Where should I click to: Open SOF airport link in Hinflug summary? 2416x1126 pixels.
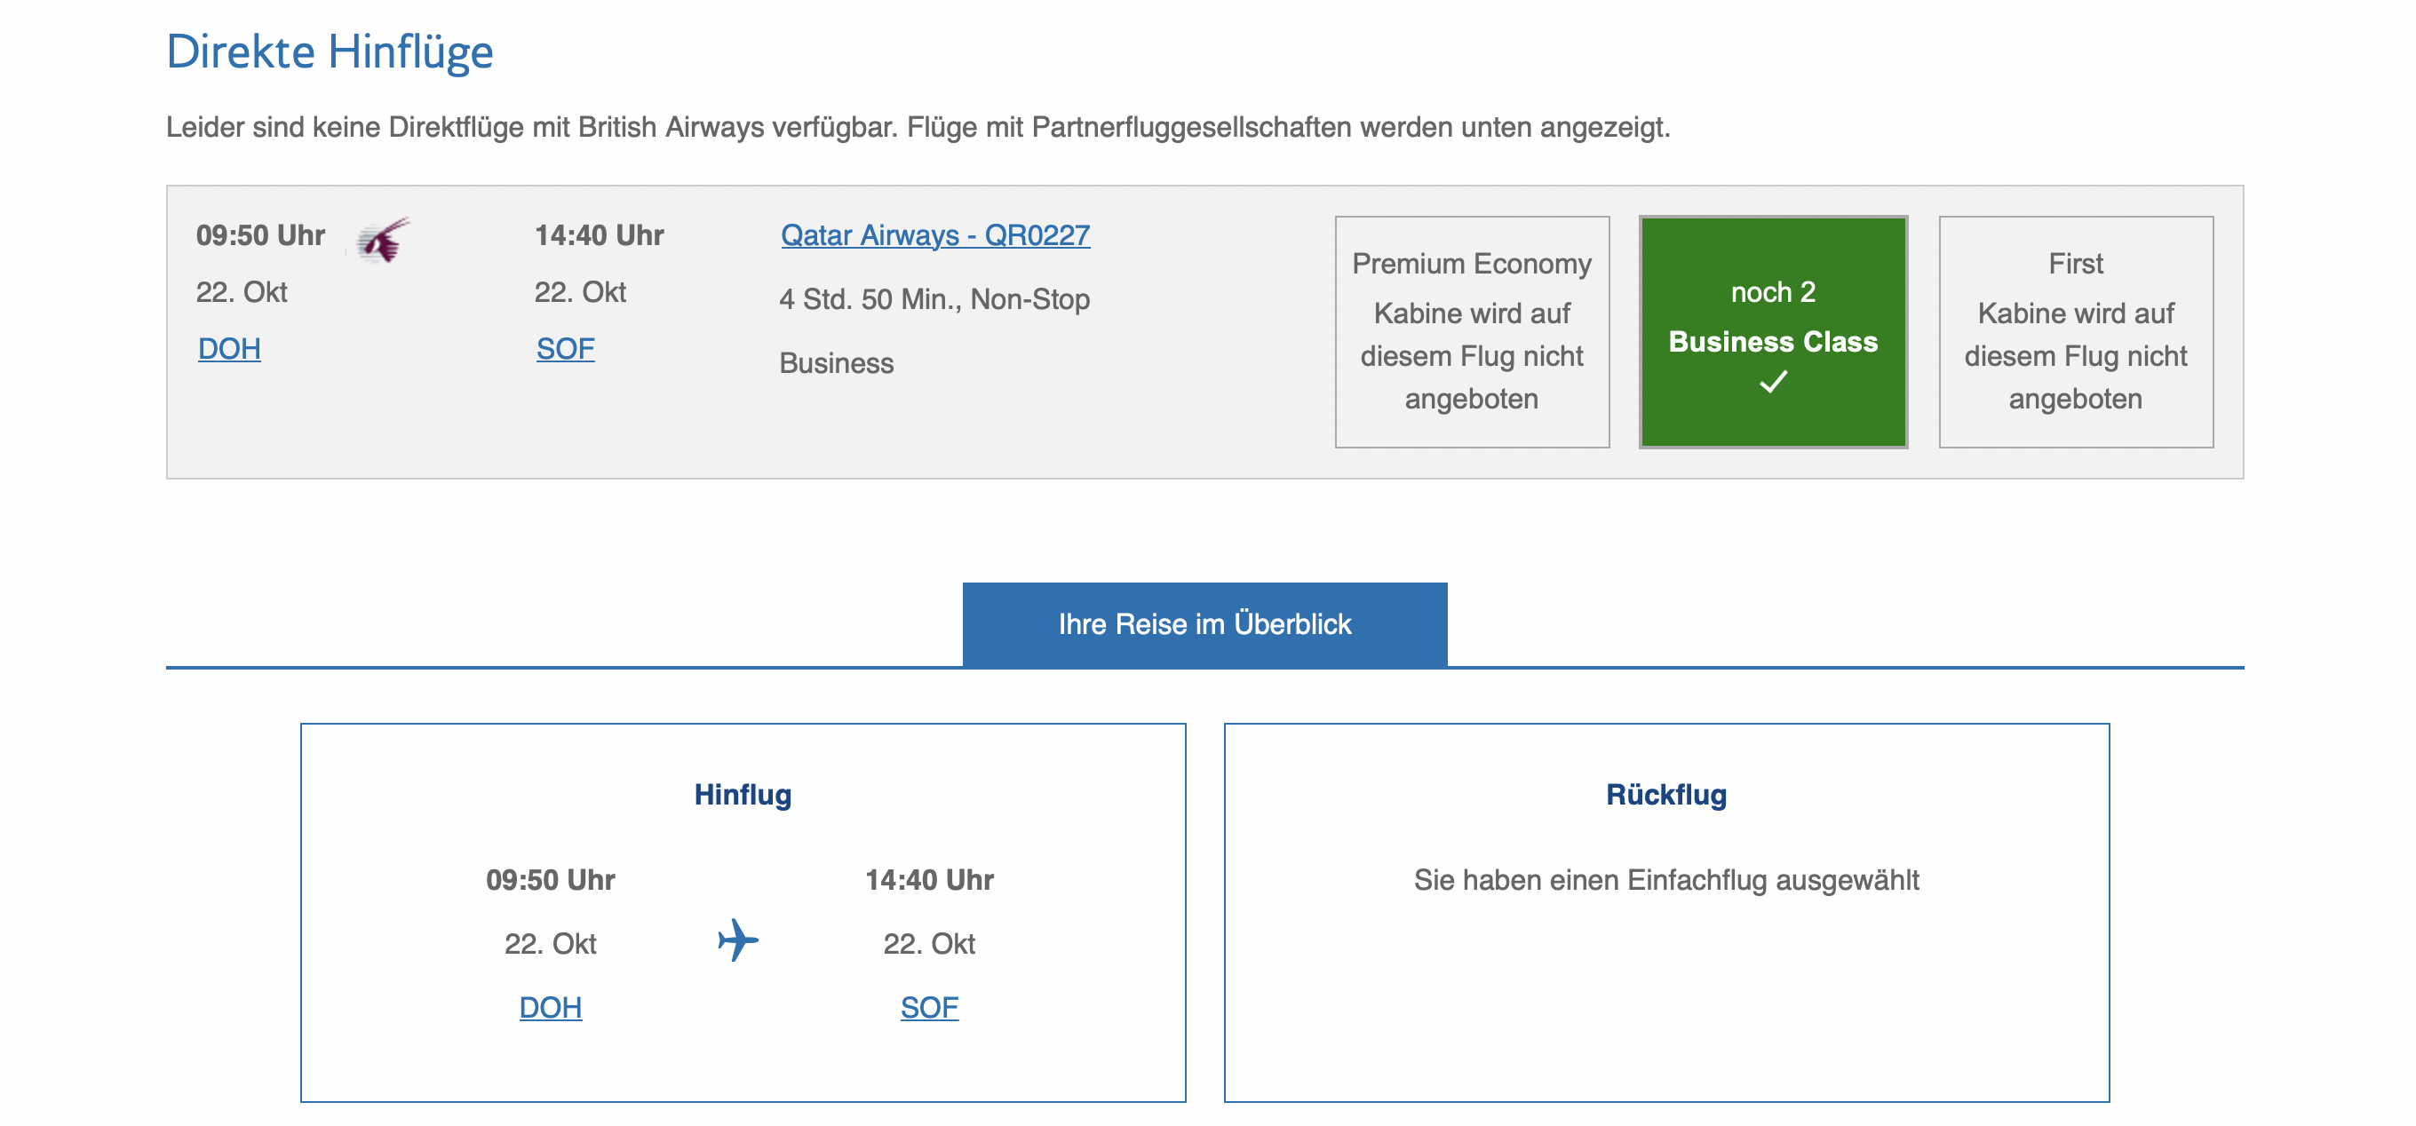click(928, 1008)
